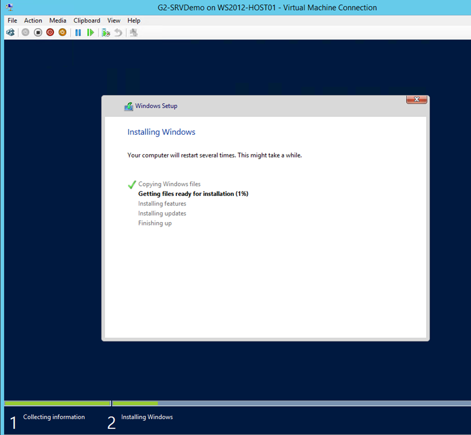Viewport: 471px width, 435px height.
Task: Save the virtual machine state
Action: click(62, 32)
